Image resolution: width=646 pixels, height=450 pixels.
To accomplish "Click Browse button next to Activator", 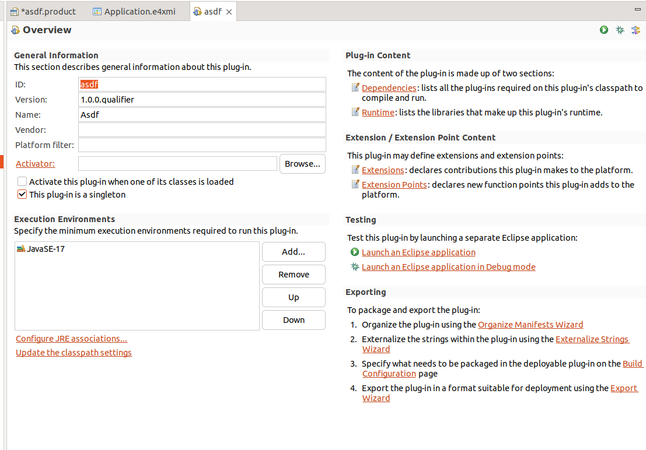I will click(302, 164).
